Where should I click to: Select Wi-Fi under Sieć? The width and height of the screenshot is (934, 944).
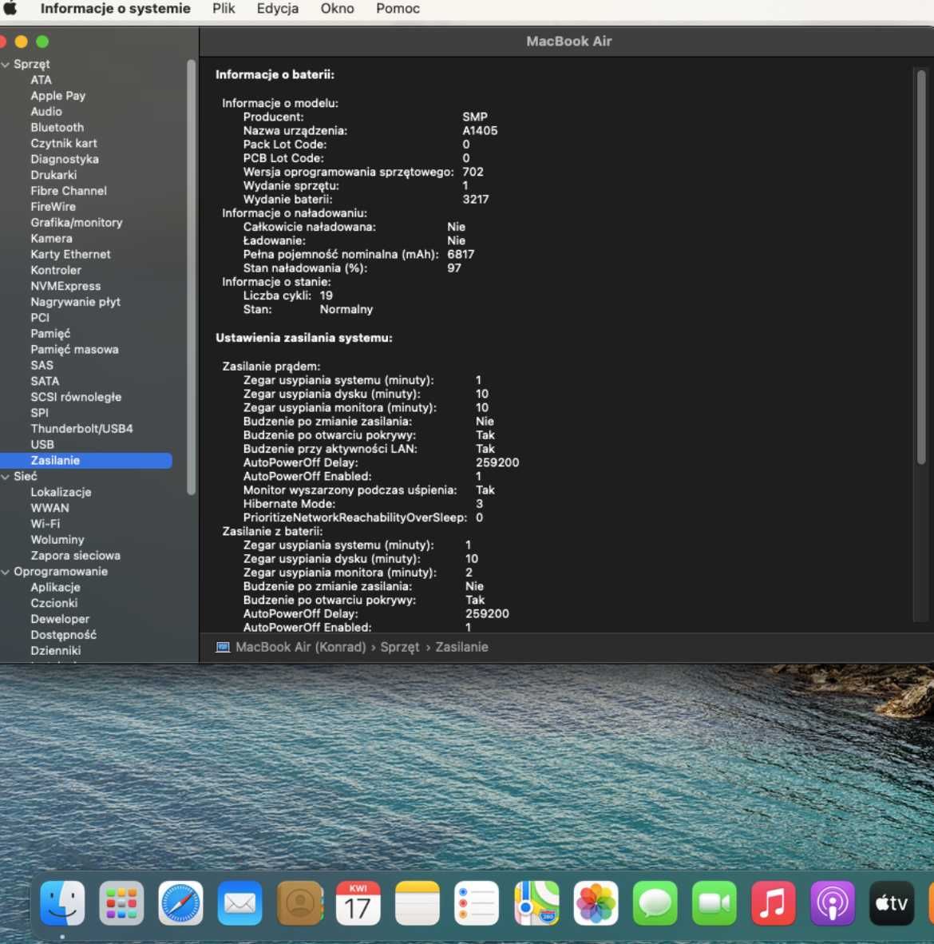click(x=46, y=524)
